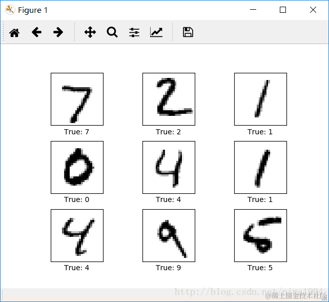Go back to the previous view
Image resolution: width=329 pixels, height=302 pixels.
click(x=36, y=32)
